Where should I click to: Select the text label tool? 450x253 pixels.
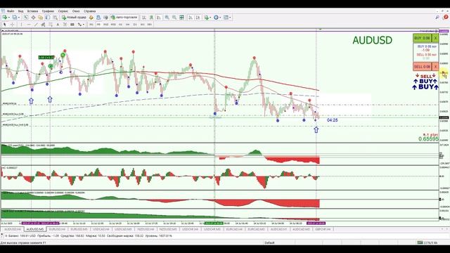(x=65, y=25)
